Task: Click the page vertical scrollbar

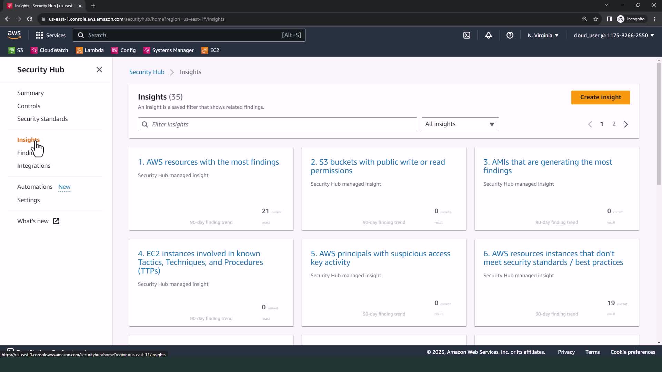Action: coord(659,124)
